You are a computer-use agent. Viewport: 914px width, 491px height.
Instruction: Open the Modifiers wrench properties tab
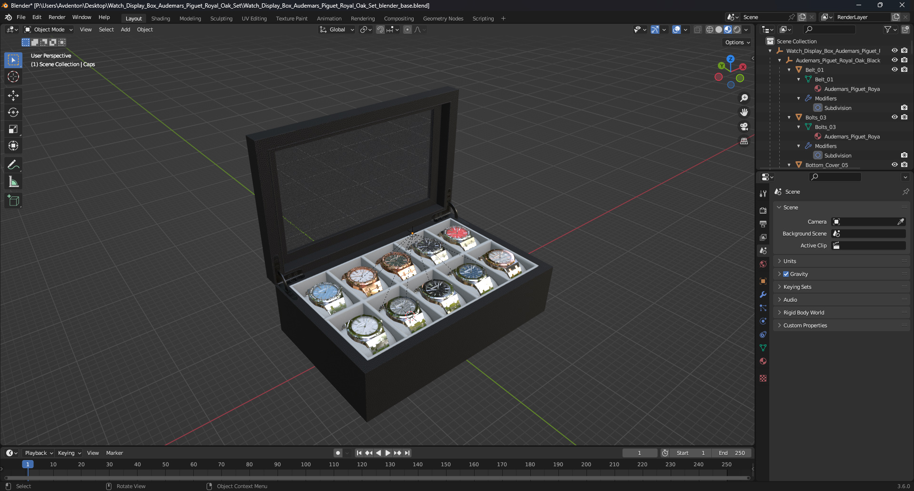(x=763, y=295)
